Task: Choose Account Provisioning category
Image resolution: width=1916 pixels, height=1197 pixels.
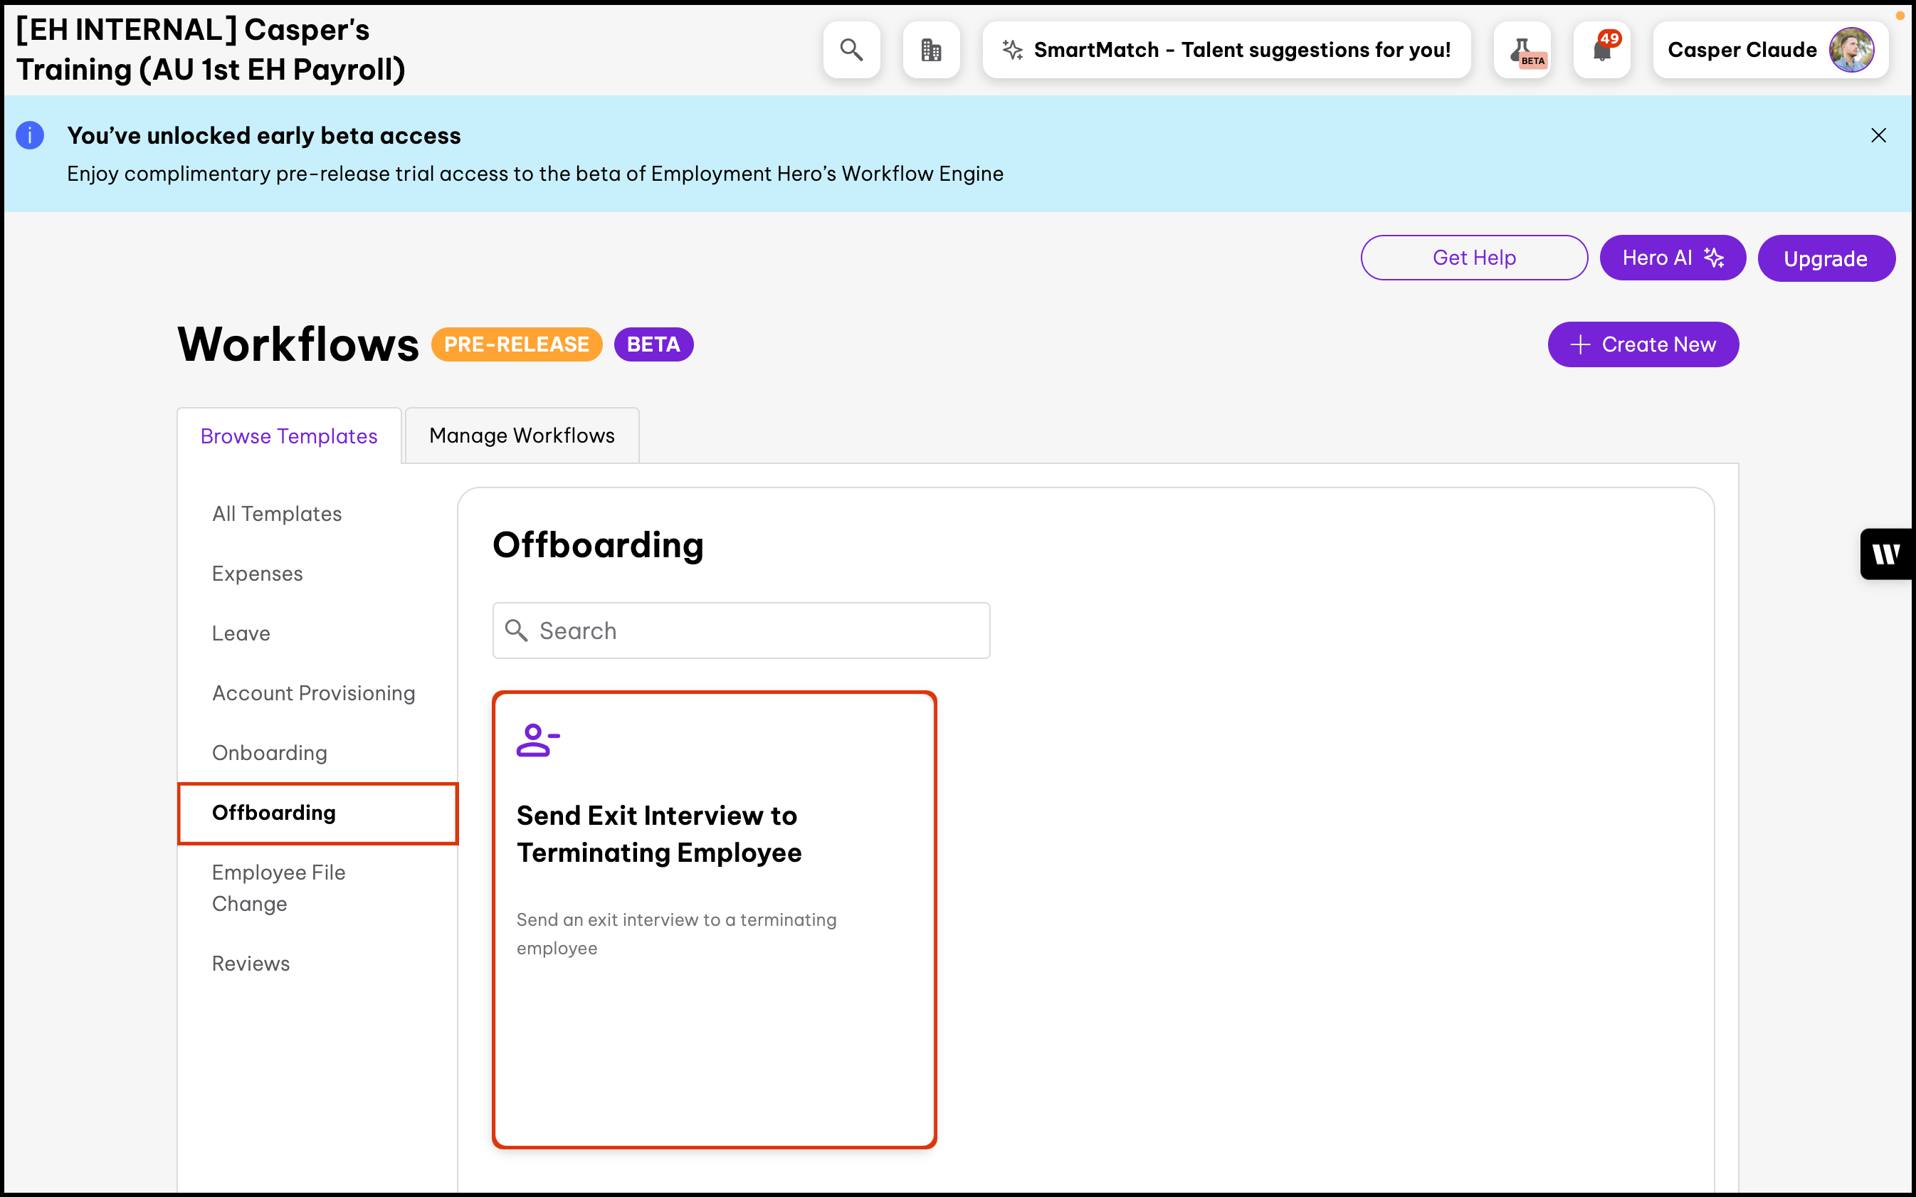Action: point(314,692)
